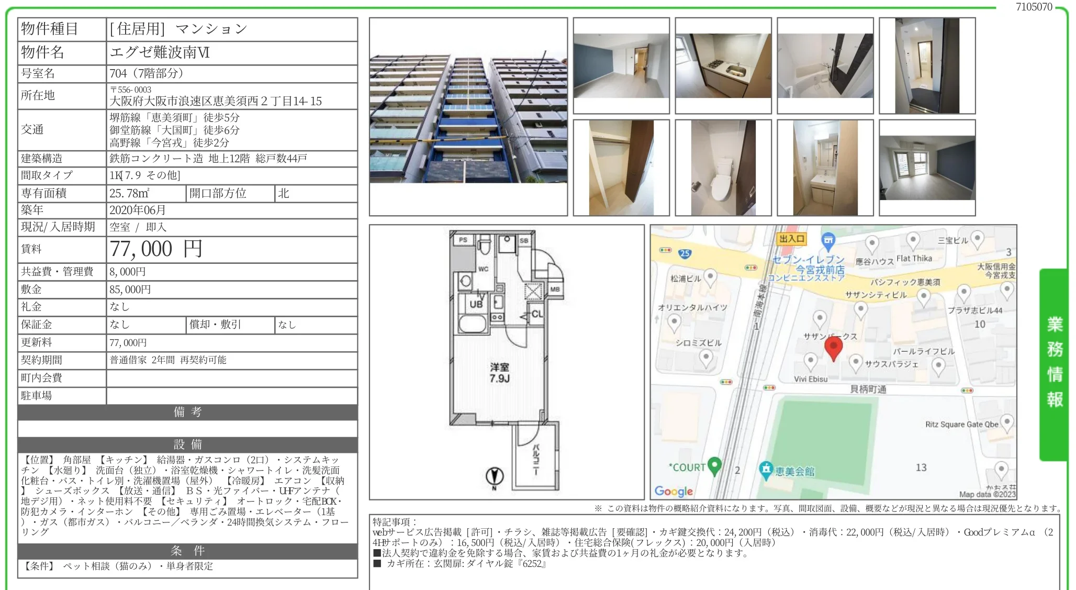The width and height of the screenshot is (1076, 590).
Task: Open Google Maps via the Google logo
Action: pyautogui.click(x=674, y=491)
